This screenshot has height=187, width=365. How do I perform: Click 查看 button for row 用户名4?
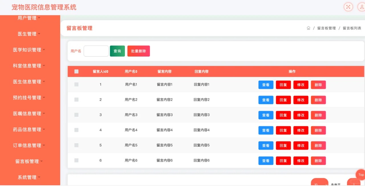point(266,130)
